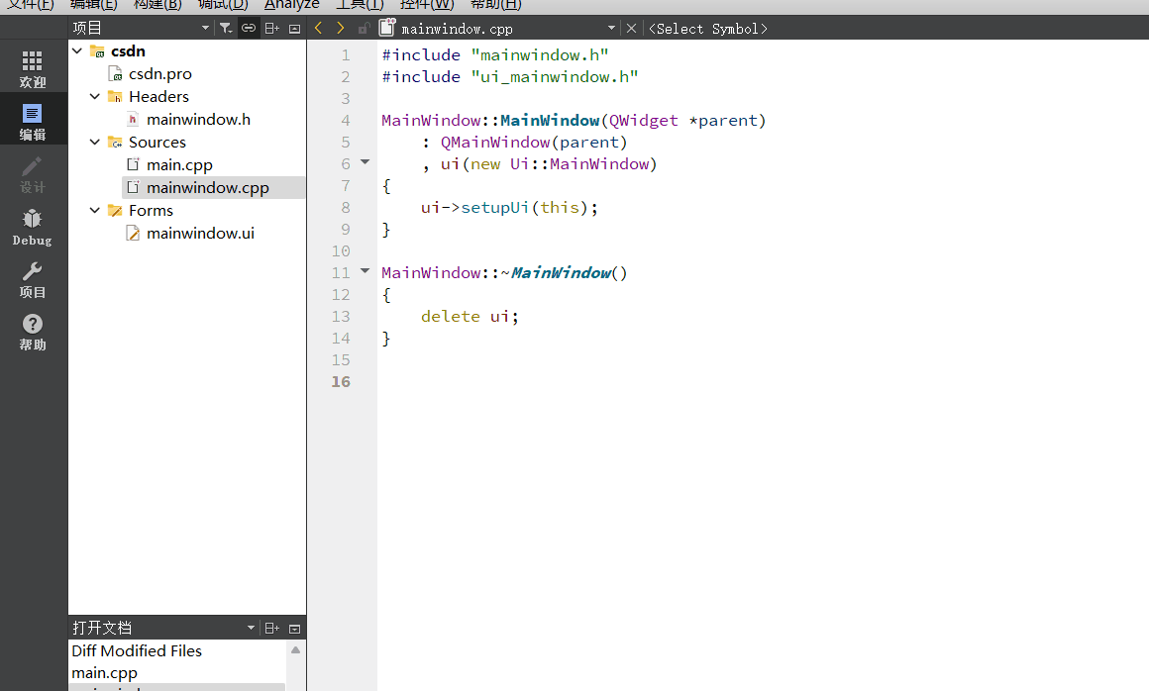Open the Select Symbol combo box
This screenshot has width=1149, height=691.
point(708,29)
